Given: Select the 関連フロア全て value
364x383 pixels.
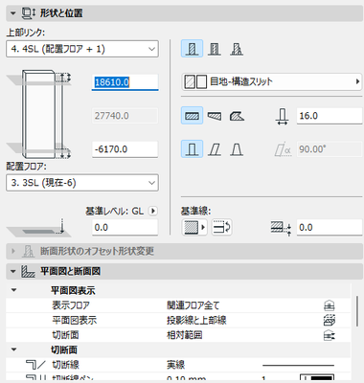Looking at the screenshot, I should click(193, 305).
